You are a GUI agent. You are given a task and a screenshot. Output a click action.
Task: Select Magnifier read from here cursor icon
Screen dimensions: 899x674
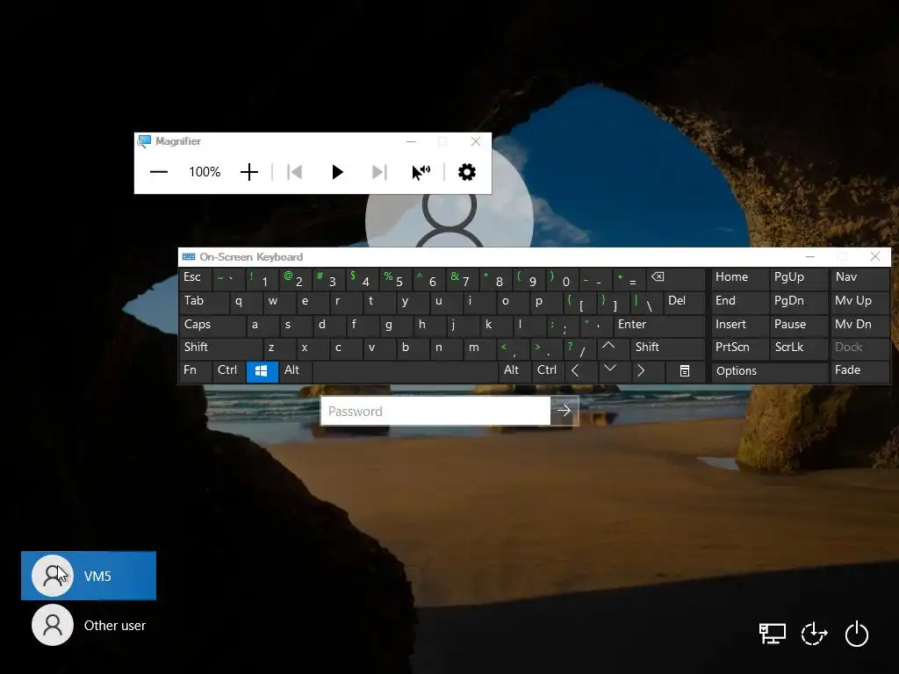[x=421, y=172]
